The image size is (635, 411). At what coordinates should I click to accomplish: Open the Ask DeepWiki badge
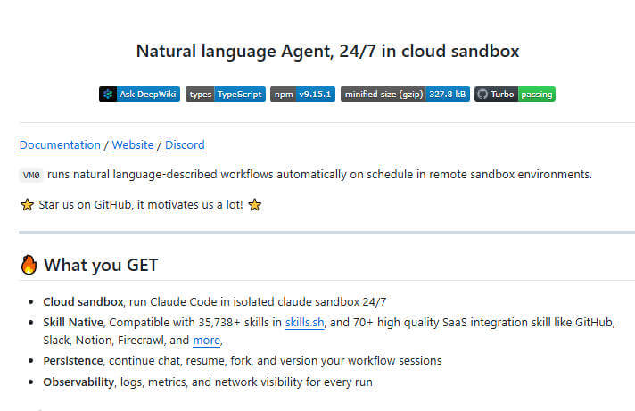[139, 94]
